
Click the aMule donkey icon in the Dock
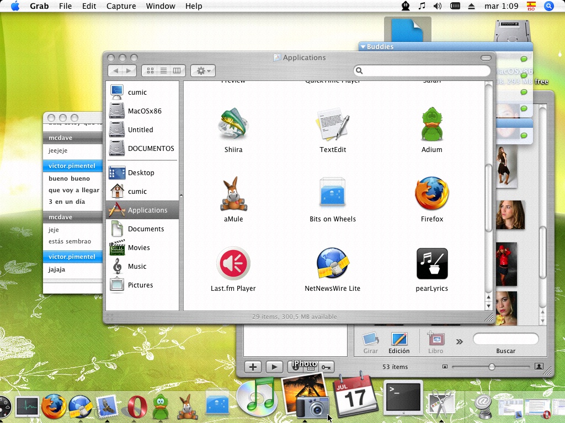(x=188, y=407)
